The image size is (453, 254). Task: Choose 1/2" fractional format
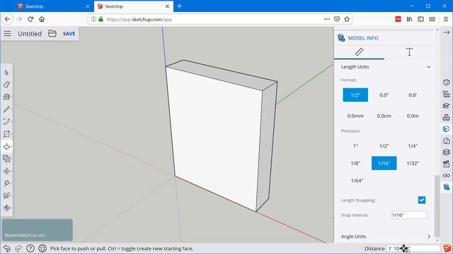pos(355,95)
